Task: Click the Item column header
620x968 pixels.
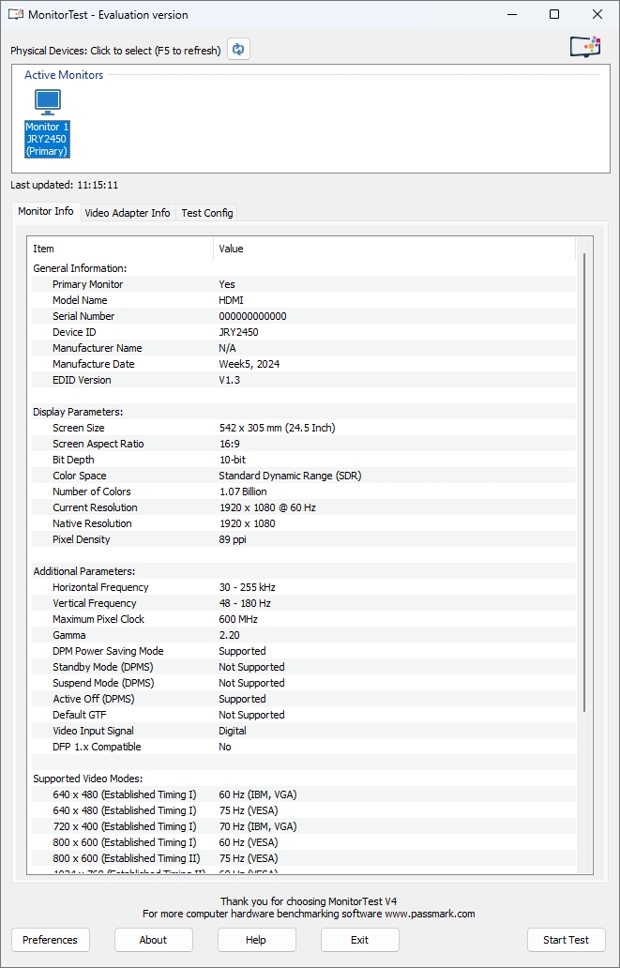Action: point(122,249)
